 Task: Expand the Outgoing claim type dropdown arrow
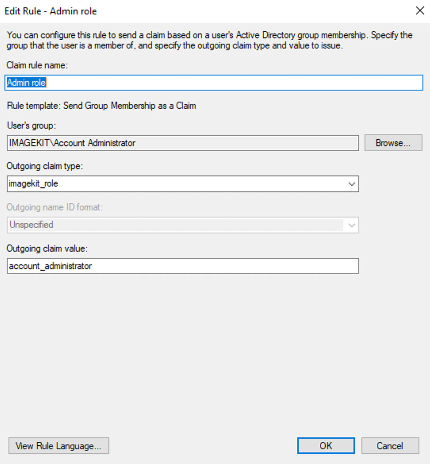coord(351,184)
